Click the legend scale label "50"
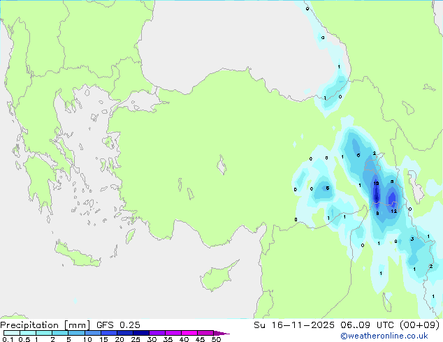443x342 pixels. (x=216, y=339)
